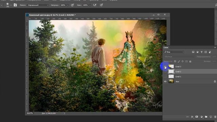Create new fill or adjustment layer icon
Screen dimensions: 217x122
click(x=201, y=117)
